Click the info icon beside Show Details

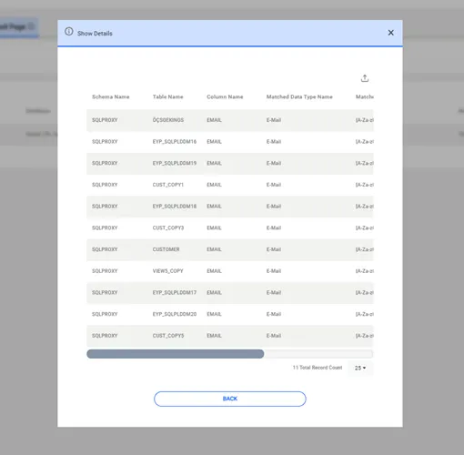pyautogui.click(x=69, y=32)
